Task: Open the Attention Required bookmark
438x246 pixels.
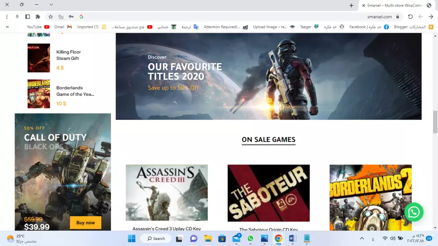Action: (226, 27)
